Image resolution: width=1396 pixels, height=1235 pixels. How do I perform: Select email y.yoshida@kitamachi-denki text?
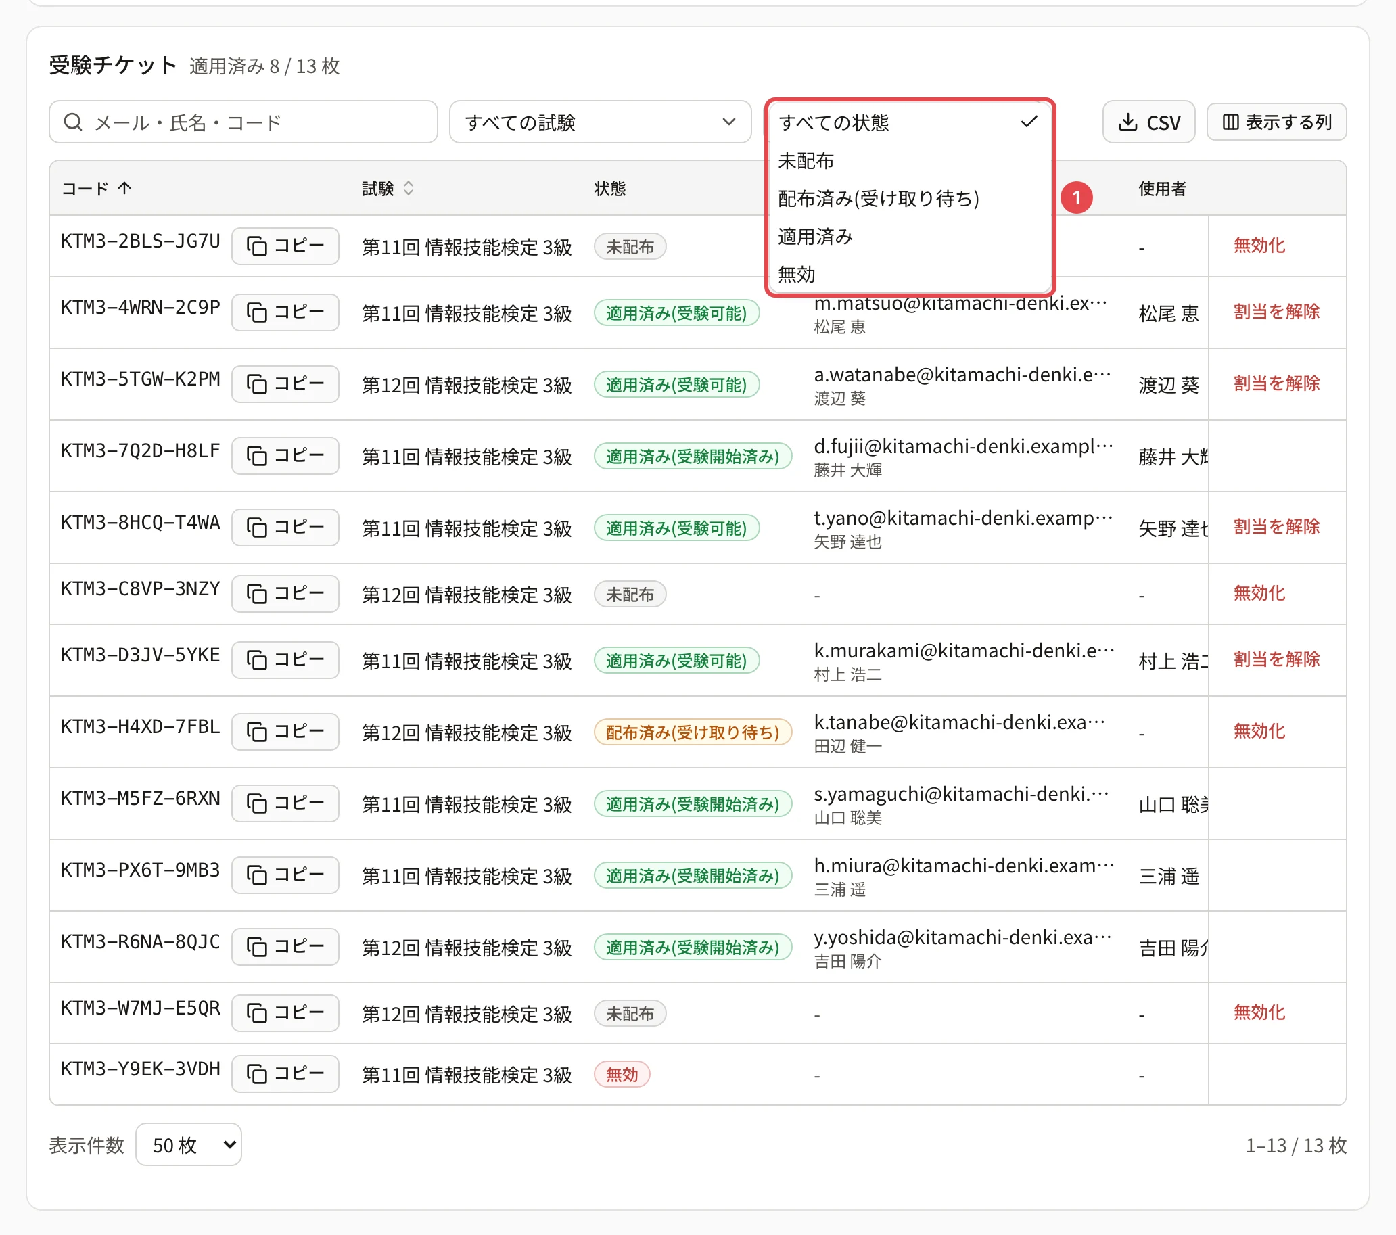[962, 938]
